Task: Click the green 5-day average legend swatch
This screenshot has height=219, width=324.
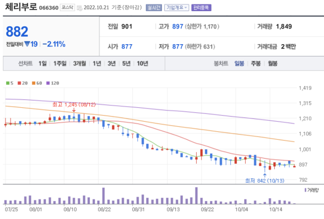Action: coord(8,83)
